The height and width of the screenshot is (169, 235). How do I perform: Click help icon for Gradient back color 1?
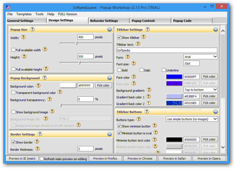148,96
